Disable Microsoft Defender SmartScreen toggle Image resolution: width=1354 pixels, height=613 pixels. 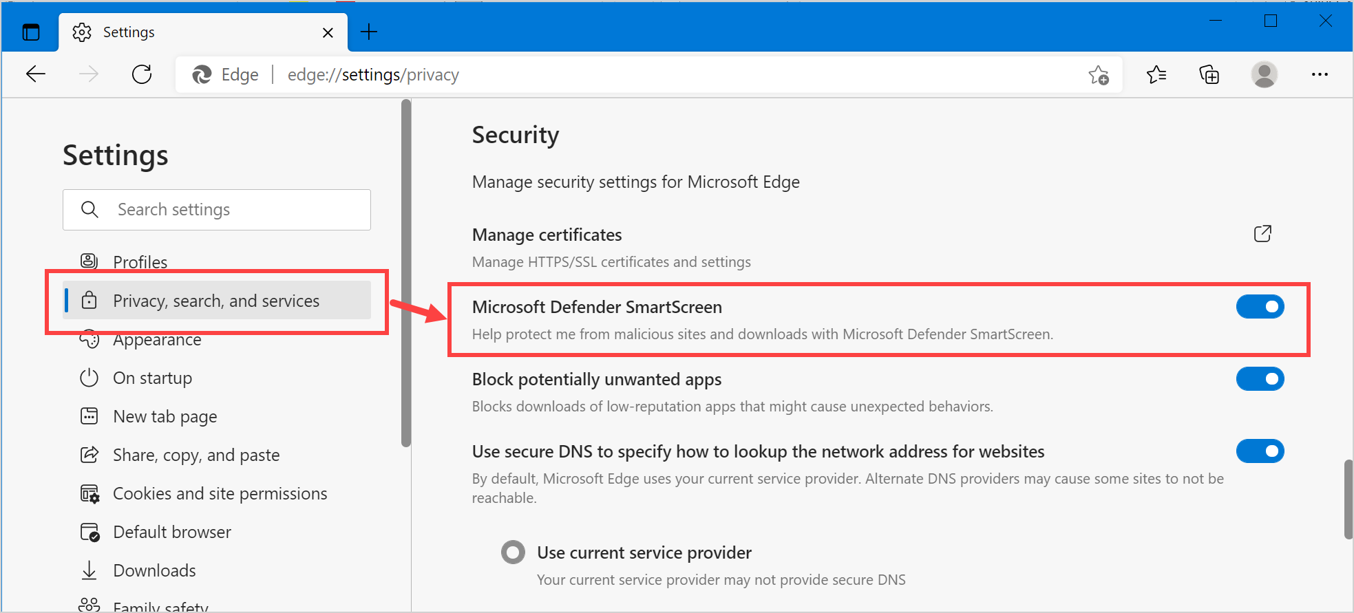coord(1260,307)
